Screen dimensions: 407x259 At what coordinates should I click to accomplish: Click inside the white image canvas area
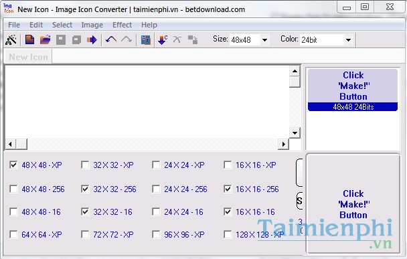tap(147, 102)
